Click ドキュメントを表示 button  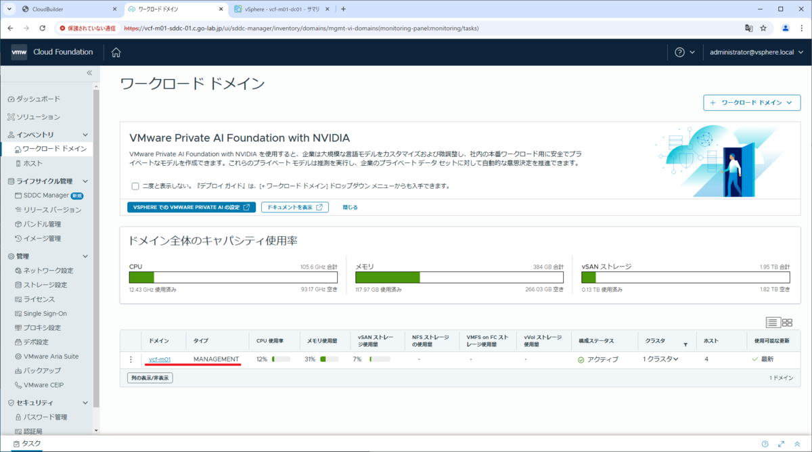pos(295,207)
